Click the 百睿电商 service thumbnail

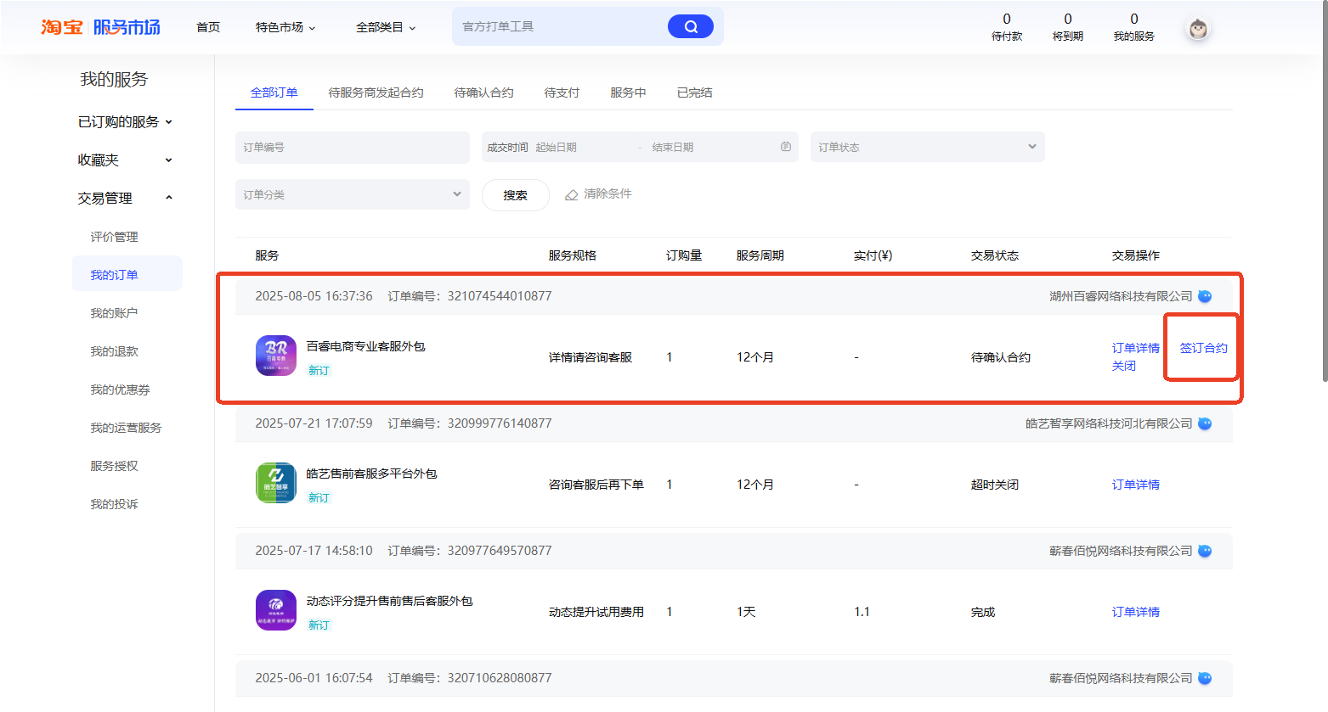pyautogui.click(x=275, y=355)
